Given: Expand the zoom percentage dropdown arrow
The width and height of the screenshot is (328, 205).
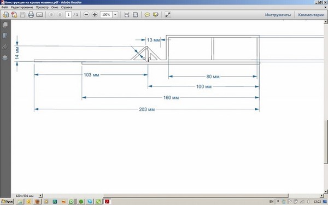Looking at the screenshot, I should pos(115,15).
